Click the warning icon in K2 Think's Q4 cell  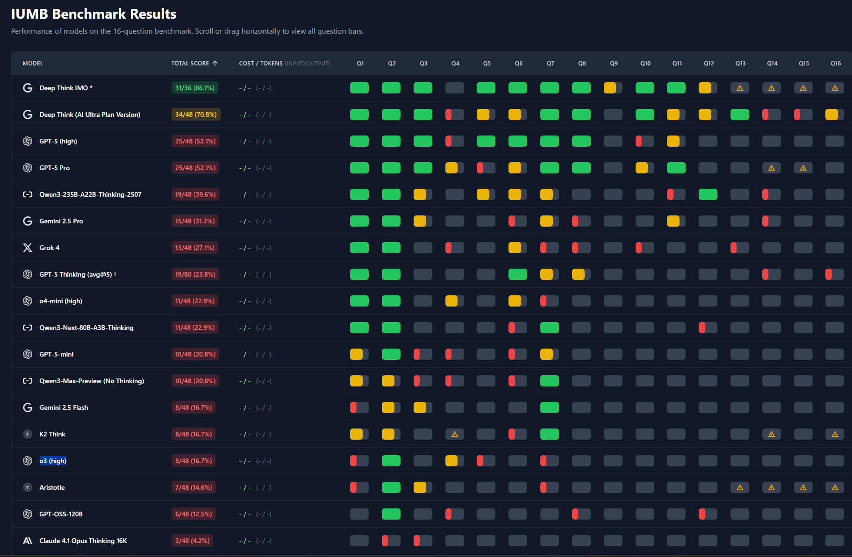[454, 434]
